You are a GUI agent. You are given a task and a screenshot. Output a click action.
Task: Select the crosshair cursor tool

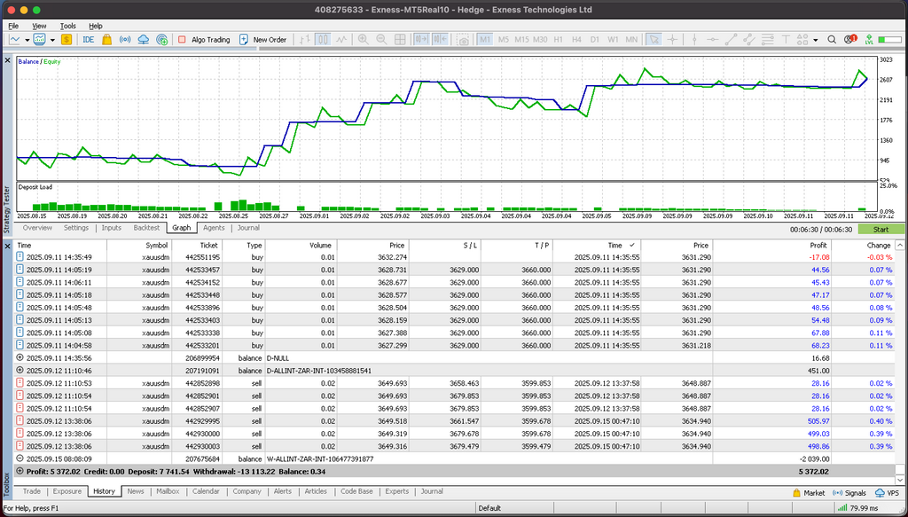click(673, 39)
